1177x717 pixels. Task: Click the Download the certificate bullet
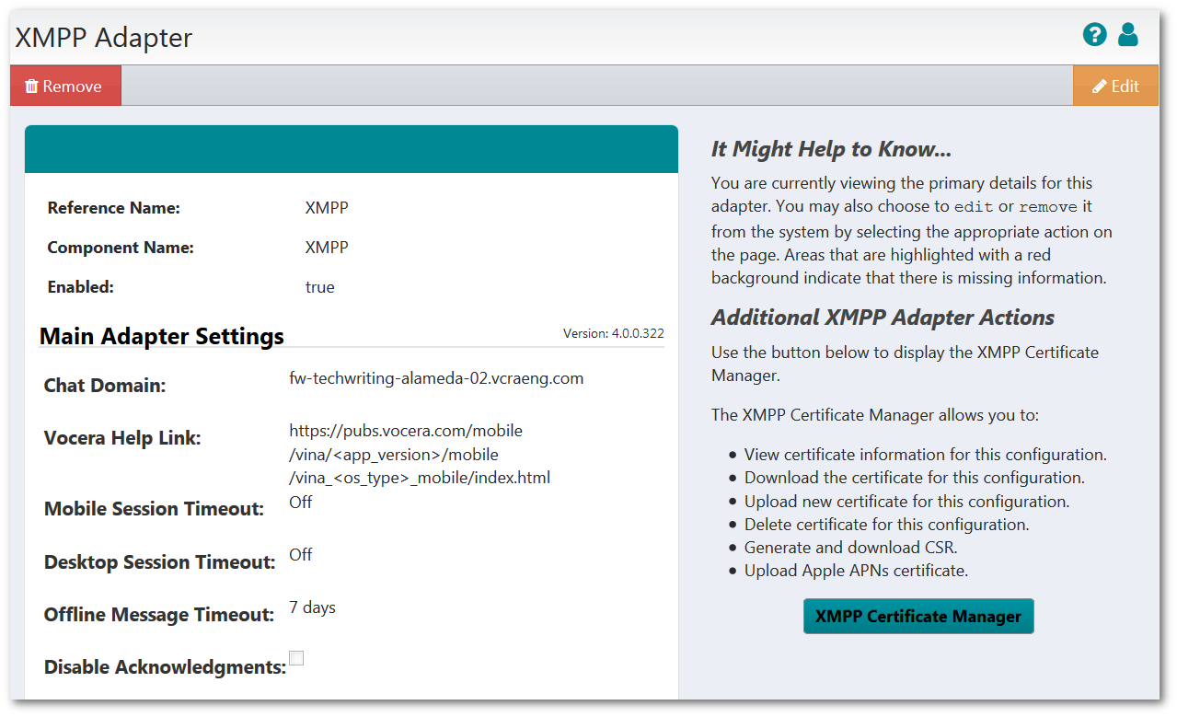[914, 478]
